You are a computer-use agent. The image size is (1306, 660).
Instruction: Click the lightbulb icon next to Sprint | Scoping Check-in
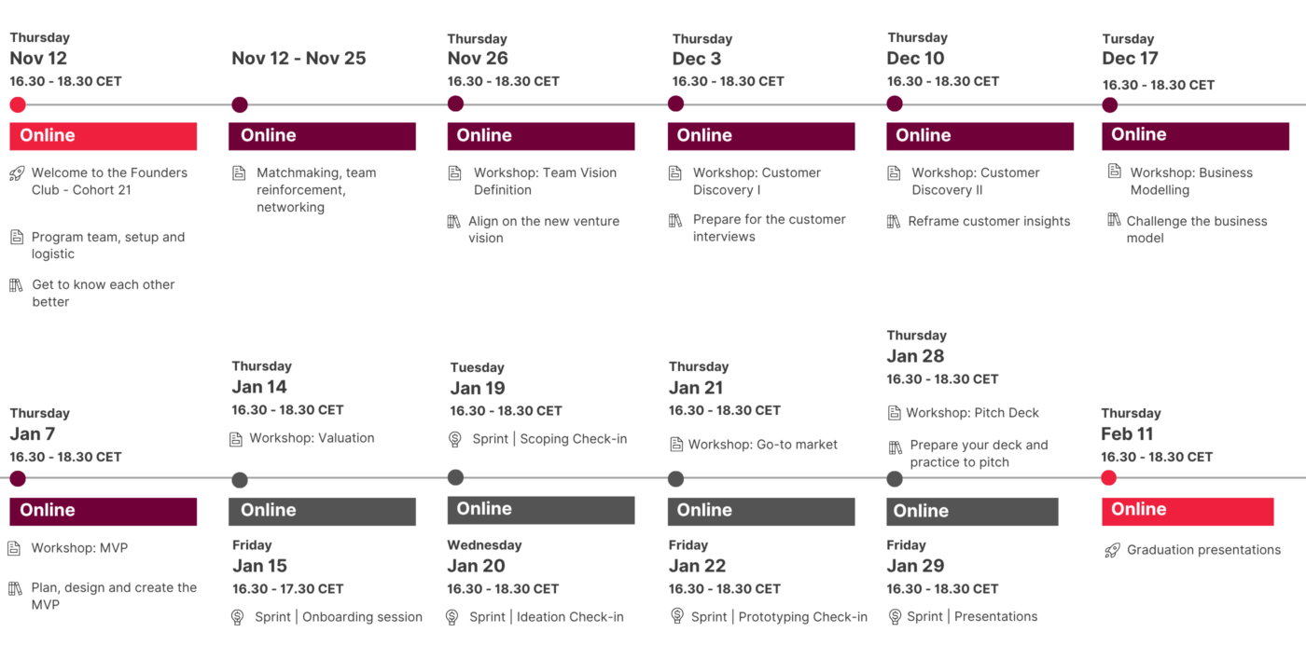455,438
